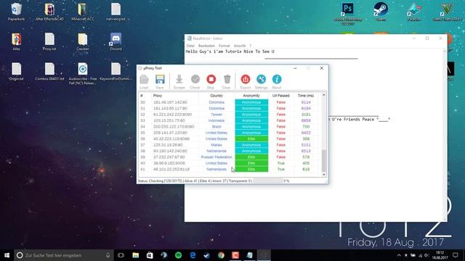
Task: Open the Bearbeiten menu in Editor
Action: [x=206, y=46]
